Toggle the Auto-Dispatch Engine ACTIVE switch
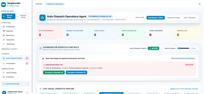Screen dimensions: 204x94 coord(153,48)
